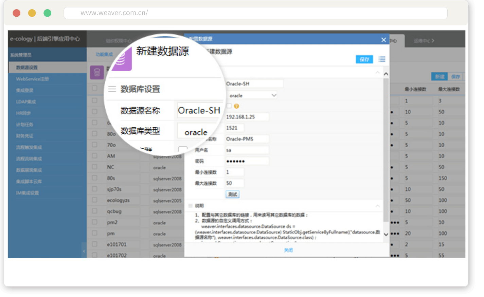Click the 192.168.1.25 IP address field
The image size is (484, 297).
point(247,117)
